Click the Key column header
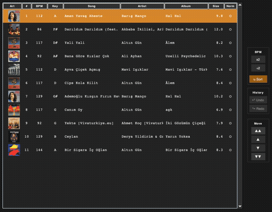This screenshot has height=212, width=272. click(55, 6)
